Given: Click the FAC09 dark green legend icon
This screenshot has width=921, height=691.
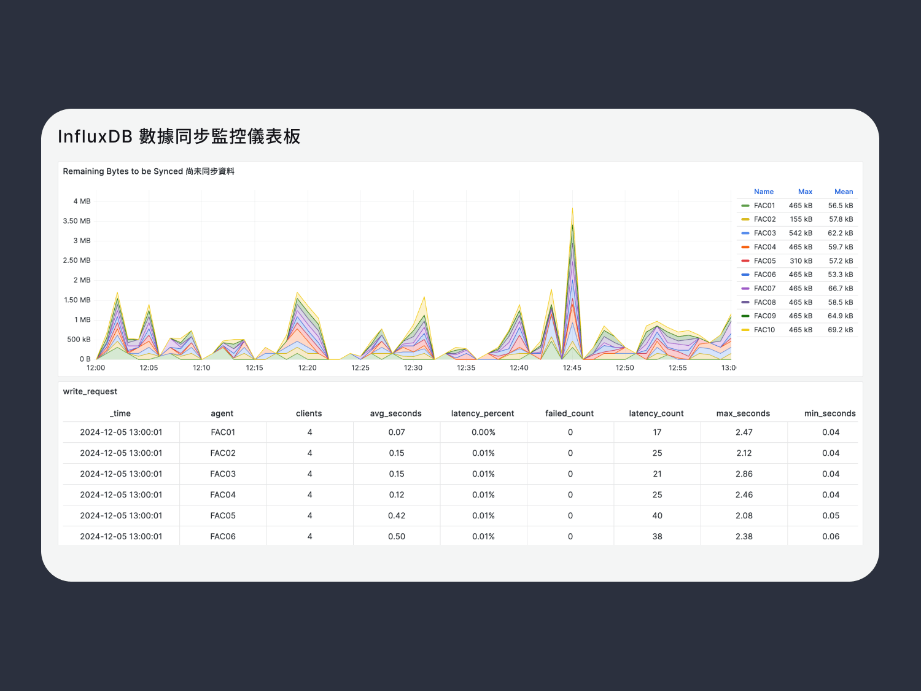Looking at the screenshot, I should [745, 316].
